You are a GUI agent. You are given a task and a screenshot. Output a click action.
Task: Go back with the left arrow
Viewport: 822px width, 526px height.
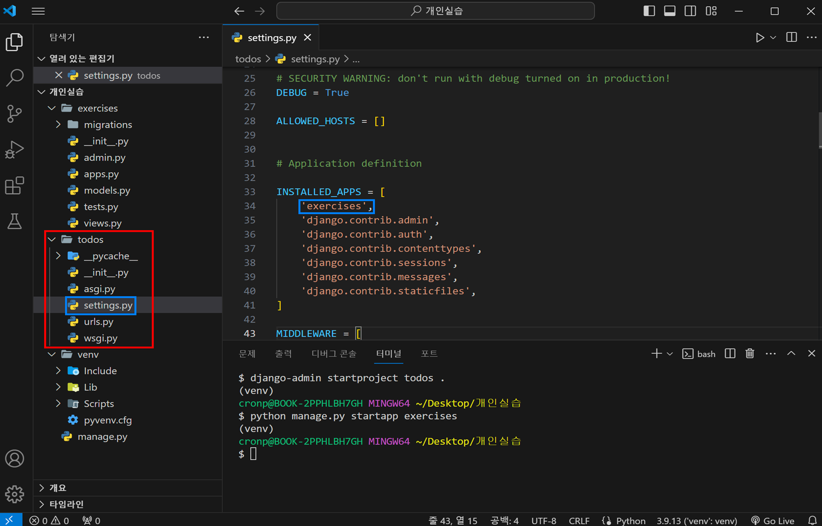coord(239,11)
